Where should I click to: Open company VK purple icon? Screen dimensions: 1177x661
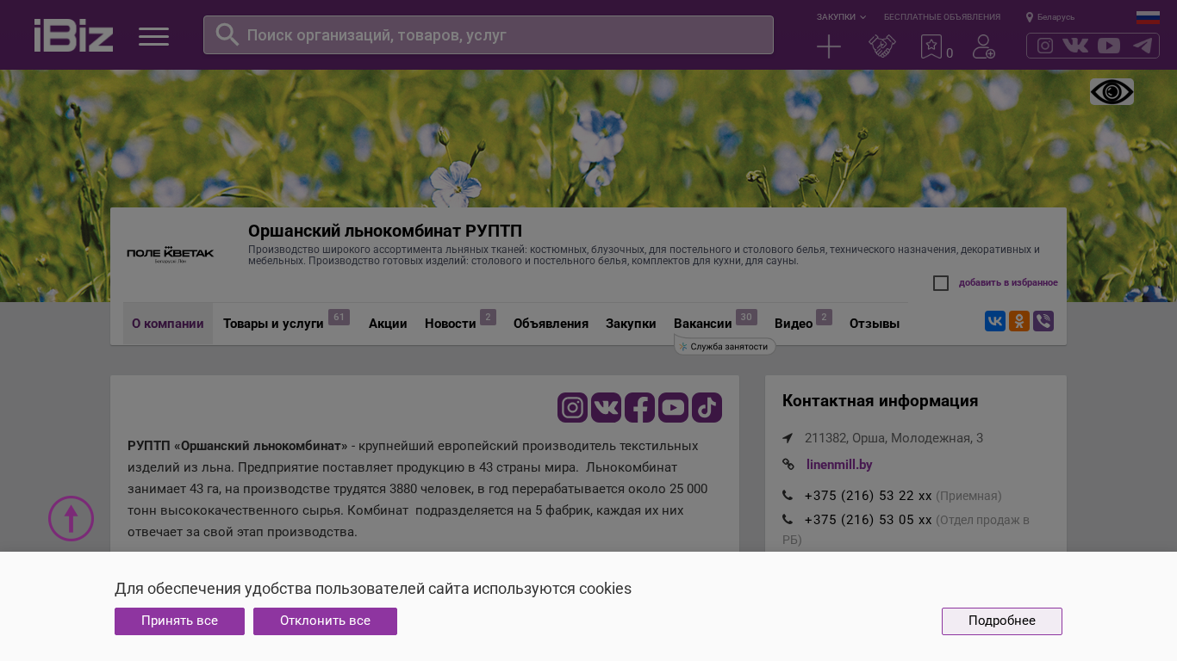click(606, 407)
